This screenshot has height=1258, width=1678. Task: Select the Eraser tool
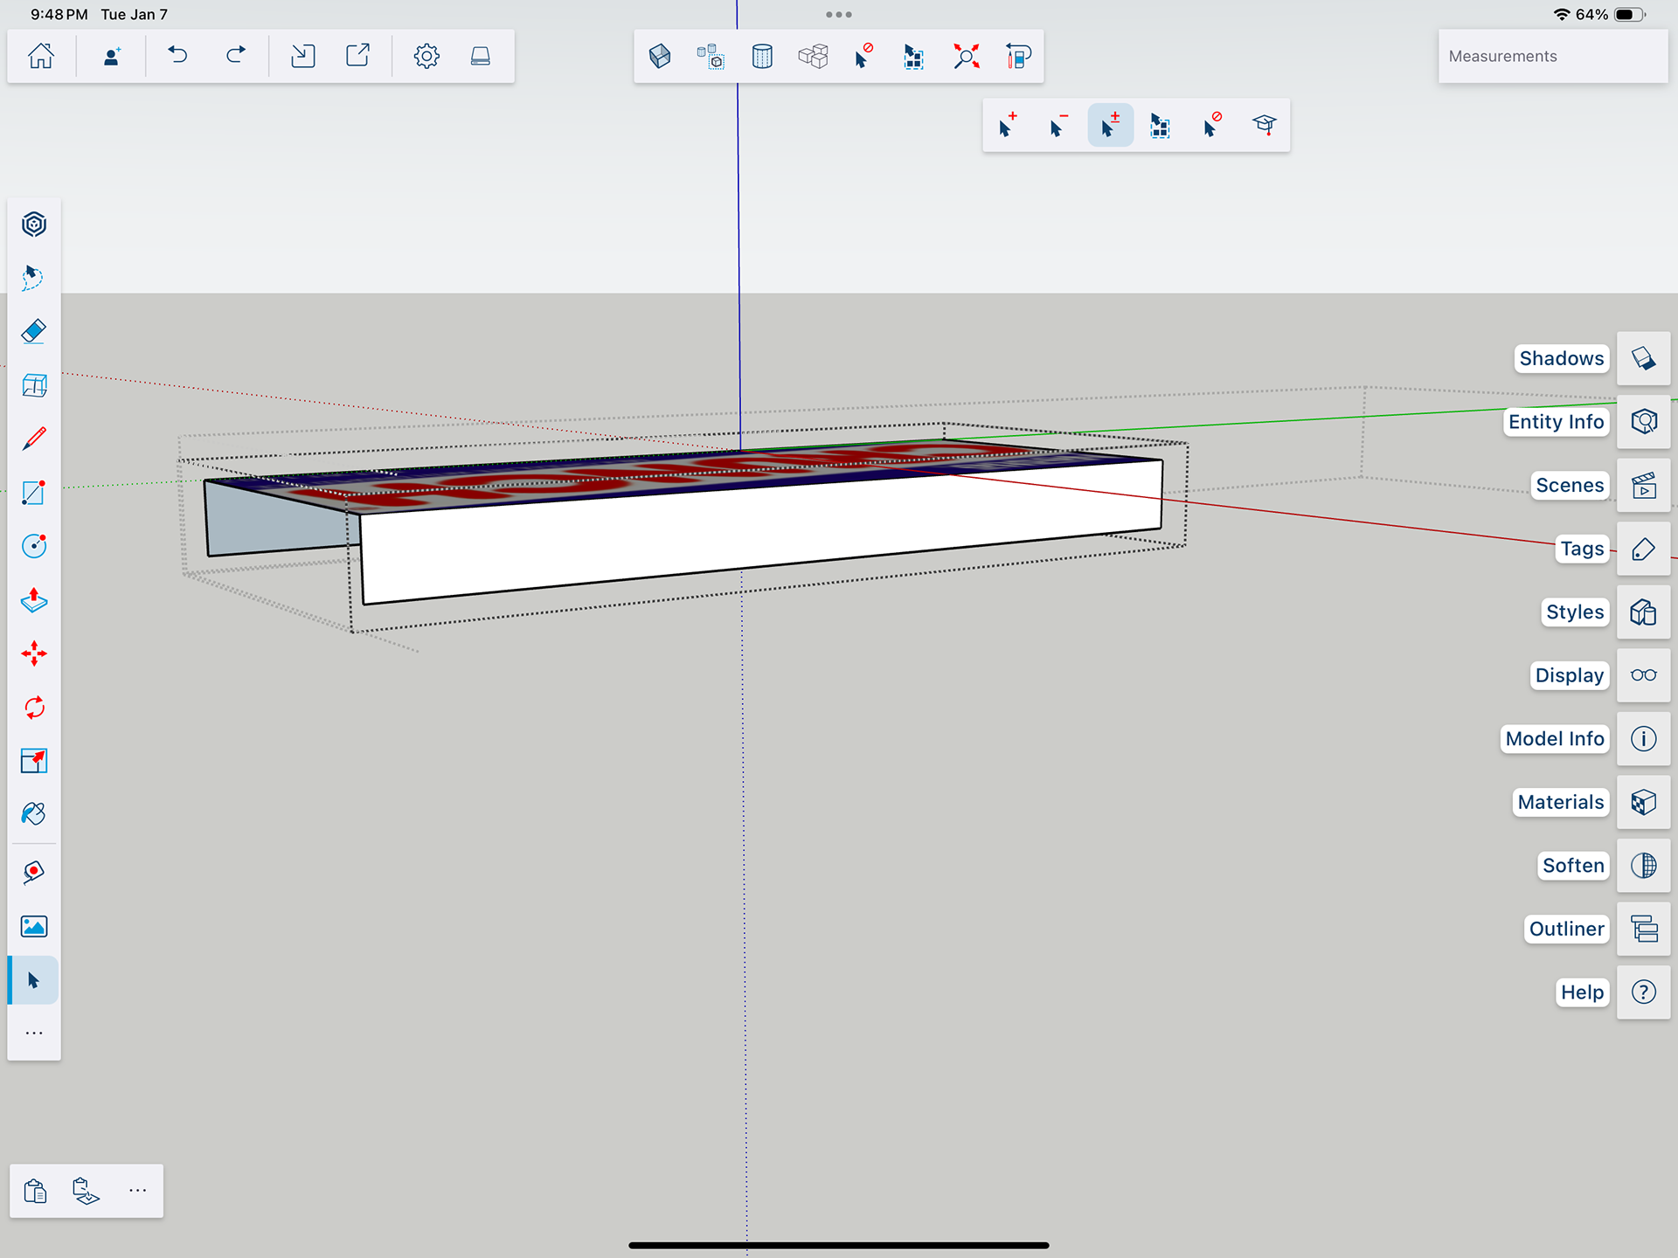34,332
